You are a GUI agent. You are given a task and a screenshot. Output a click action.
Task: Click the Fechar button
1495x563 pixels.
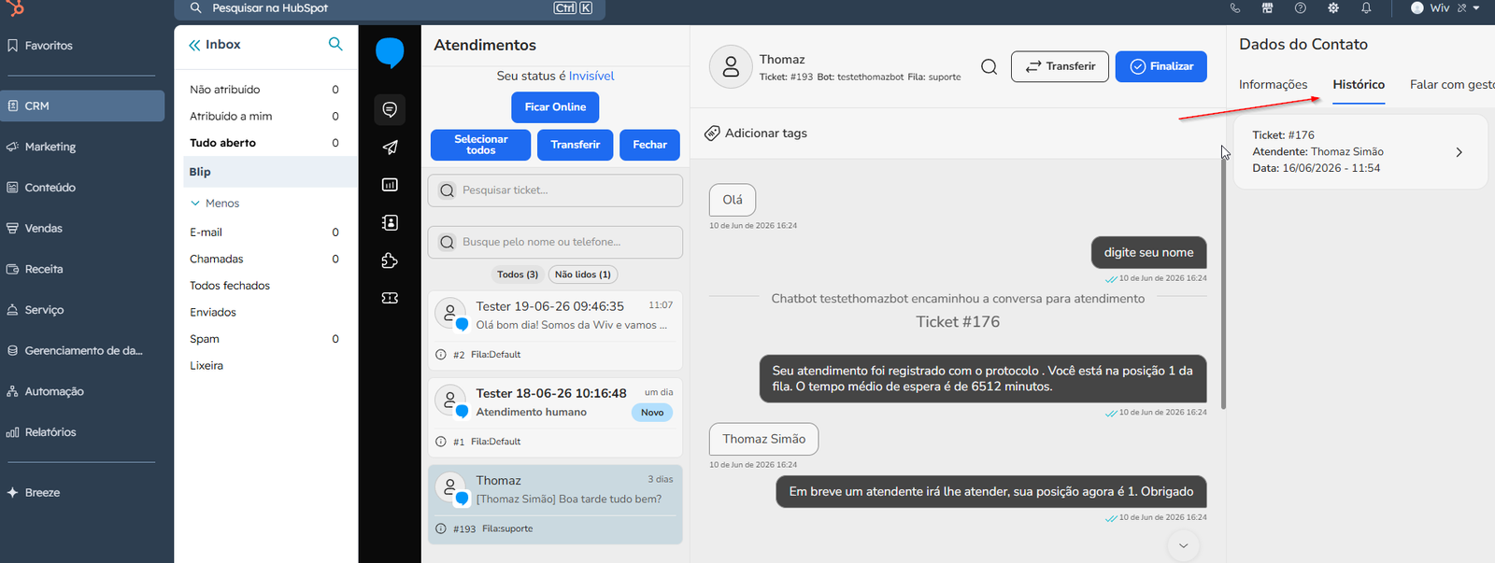649,145
